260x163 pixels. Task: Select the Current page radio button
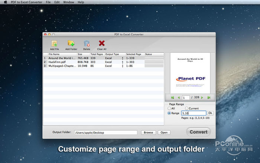tap(187, 108)
